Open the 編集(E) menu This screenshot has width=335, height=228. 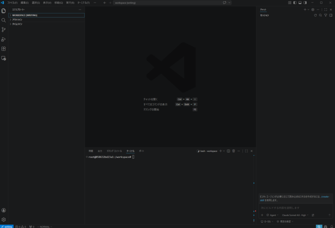point(25,3)
